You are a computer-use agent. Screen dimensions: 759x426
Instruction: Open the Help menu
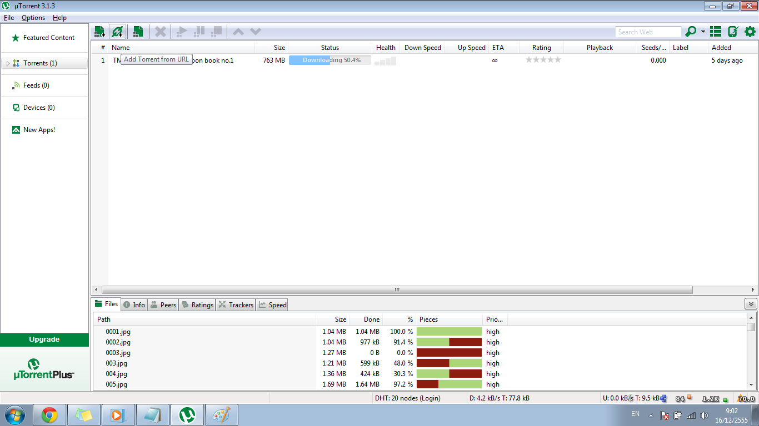pos(59,18)
